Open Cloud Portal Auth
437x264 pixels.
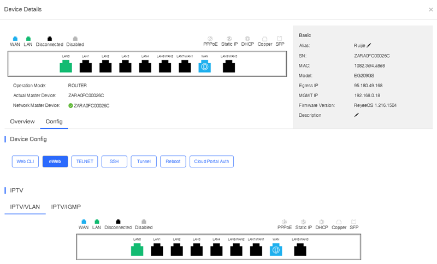click(211, 161)
